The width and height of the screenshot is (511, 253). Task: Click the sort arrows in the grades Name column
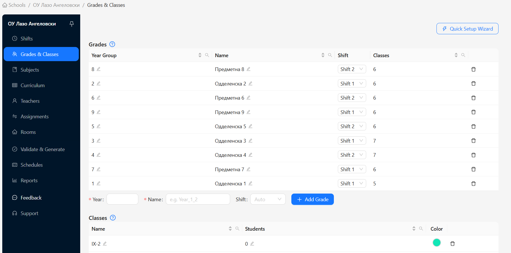pyautogui.click(x=323, y=55)
